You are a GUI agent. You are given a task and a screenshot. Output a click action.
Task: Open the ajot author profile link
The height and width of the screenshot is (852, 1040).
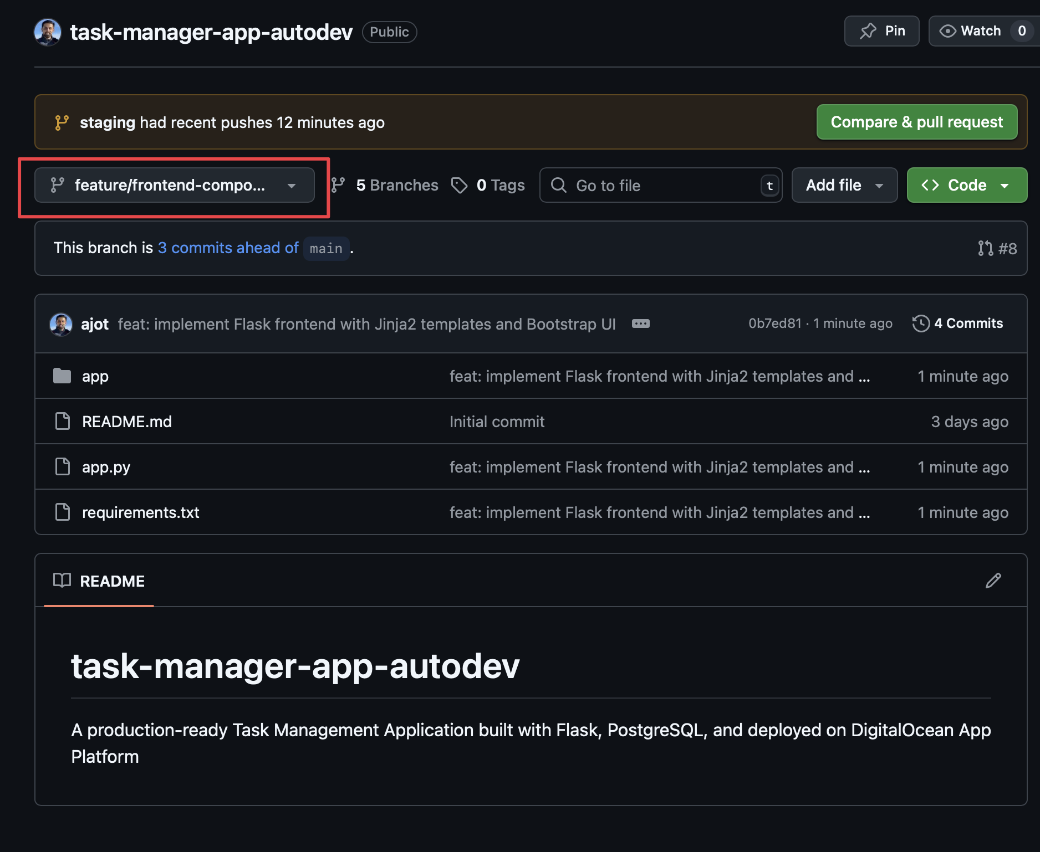click(x=95, y=324)
